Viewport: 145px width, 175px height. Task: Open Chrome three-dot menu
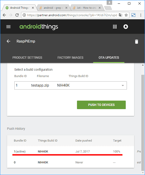(141, 15)
